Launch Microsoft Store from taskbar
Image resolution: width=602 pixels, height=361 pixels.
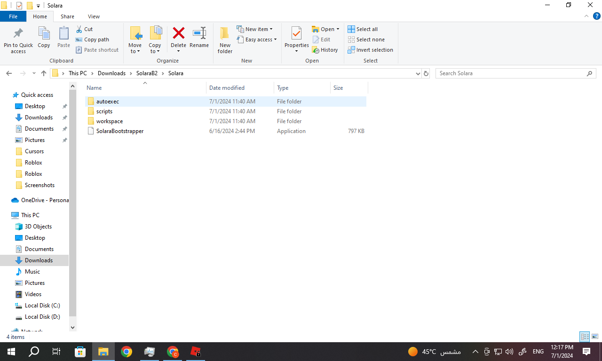coord(80,352)
